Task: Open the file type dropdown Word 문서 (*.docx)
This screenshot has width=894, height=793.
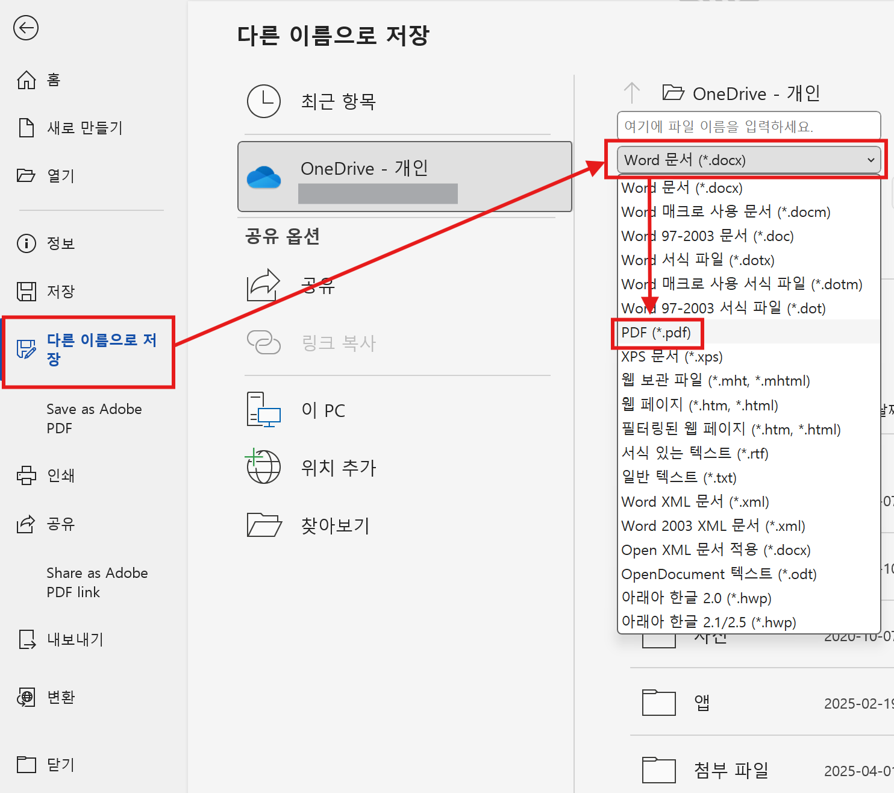Action: (749, 160)
